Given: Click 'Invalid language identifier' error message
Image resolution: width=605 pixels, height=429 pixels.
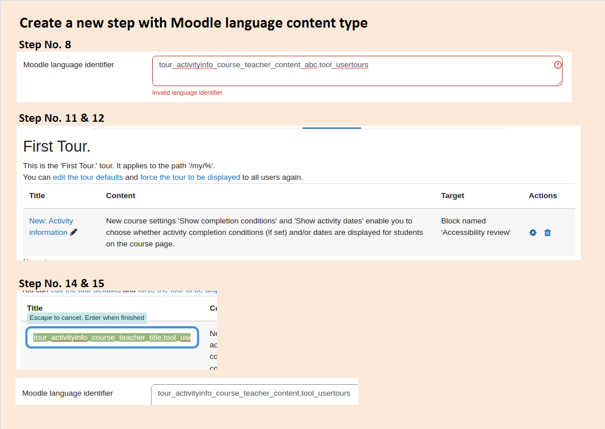Looking at the screenshot, I should coord(187,92).
